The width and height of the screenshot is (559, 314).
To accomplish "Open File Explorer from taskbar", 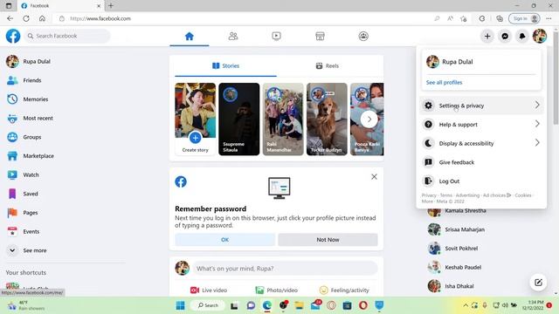I will 299,305.
